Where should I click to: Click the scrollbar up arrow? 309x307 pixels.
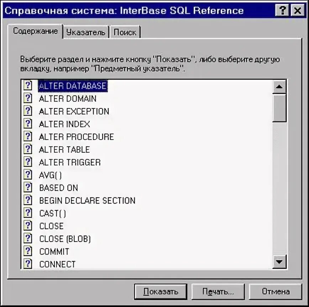click(x=279, y=87)
